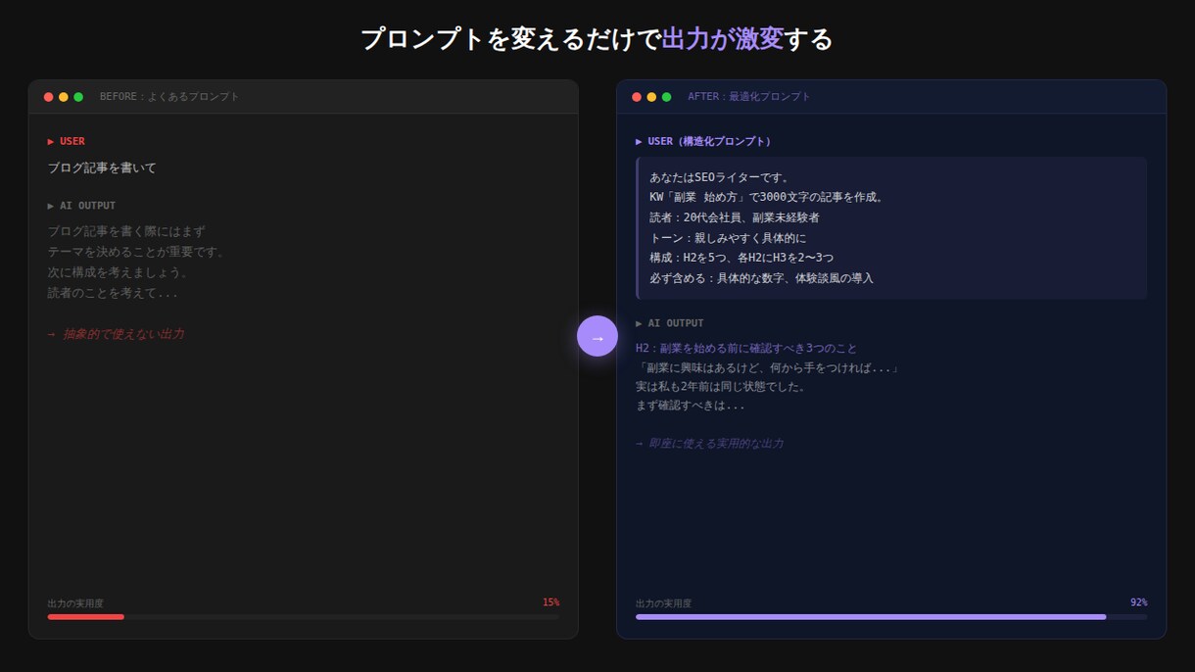Click red dot in AFTER window
The width and height of the screenshot is (1195, 672).
[x=637, y=97]
